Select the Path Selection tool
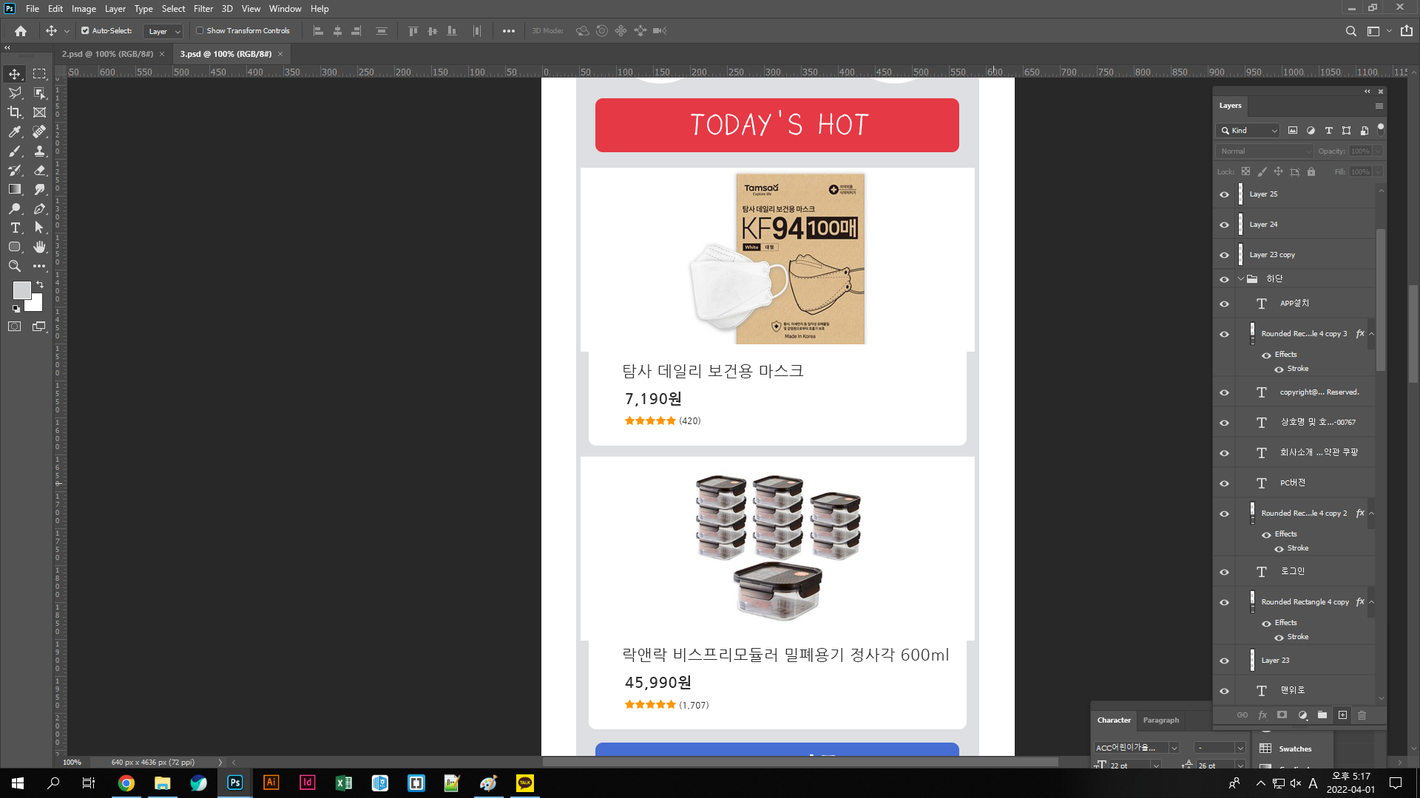Image resolution: width=1420 pixels, height=798 pixels. pyautogui.click(x=39, y=228)
